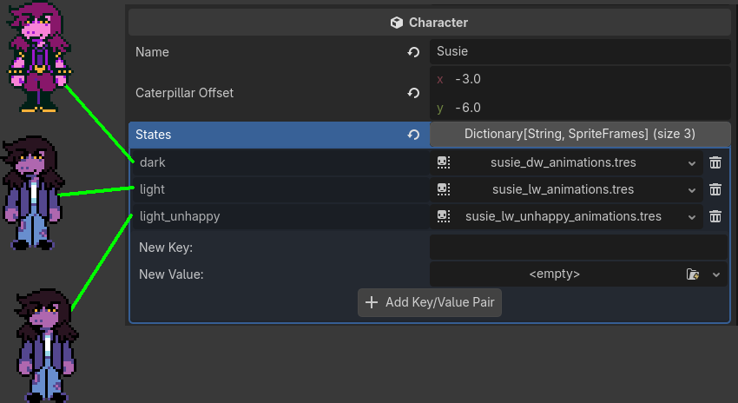Open the susie_lw_unhappy_animations.tres resource
Image resolution: width=738 pixels, height=403 pixels.
(x=563, y=216)
